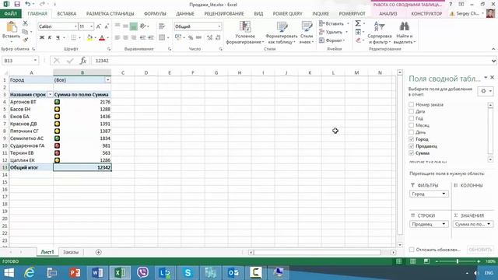Click the zoom slider handle
This screenshot has height=280, width=498.
(x=458, y=261)
